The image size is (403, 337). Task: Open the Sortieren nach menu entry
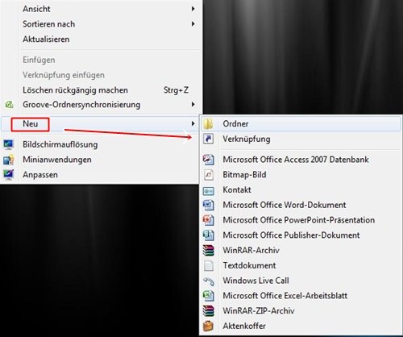pyautogui.click(x=101, y=24)
